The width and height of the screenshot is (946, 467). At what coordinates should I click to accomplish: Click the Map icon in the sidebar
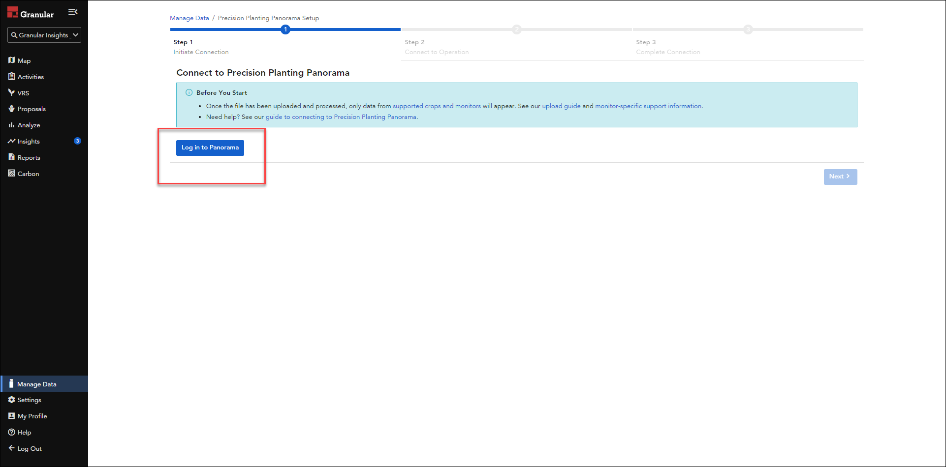[x=11, y=60]
